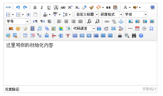Toggle strikethrough formatting
The height and width of the screenshot is (96, 163).
coord(63,7)
